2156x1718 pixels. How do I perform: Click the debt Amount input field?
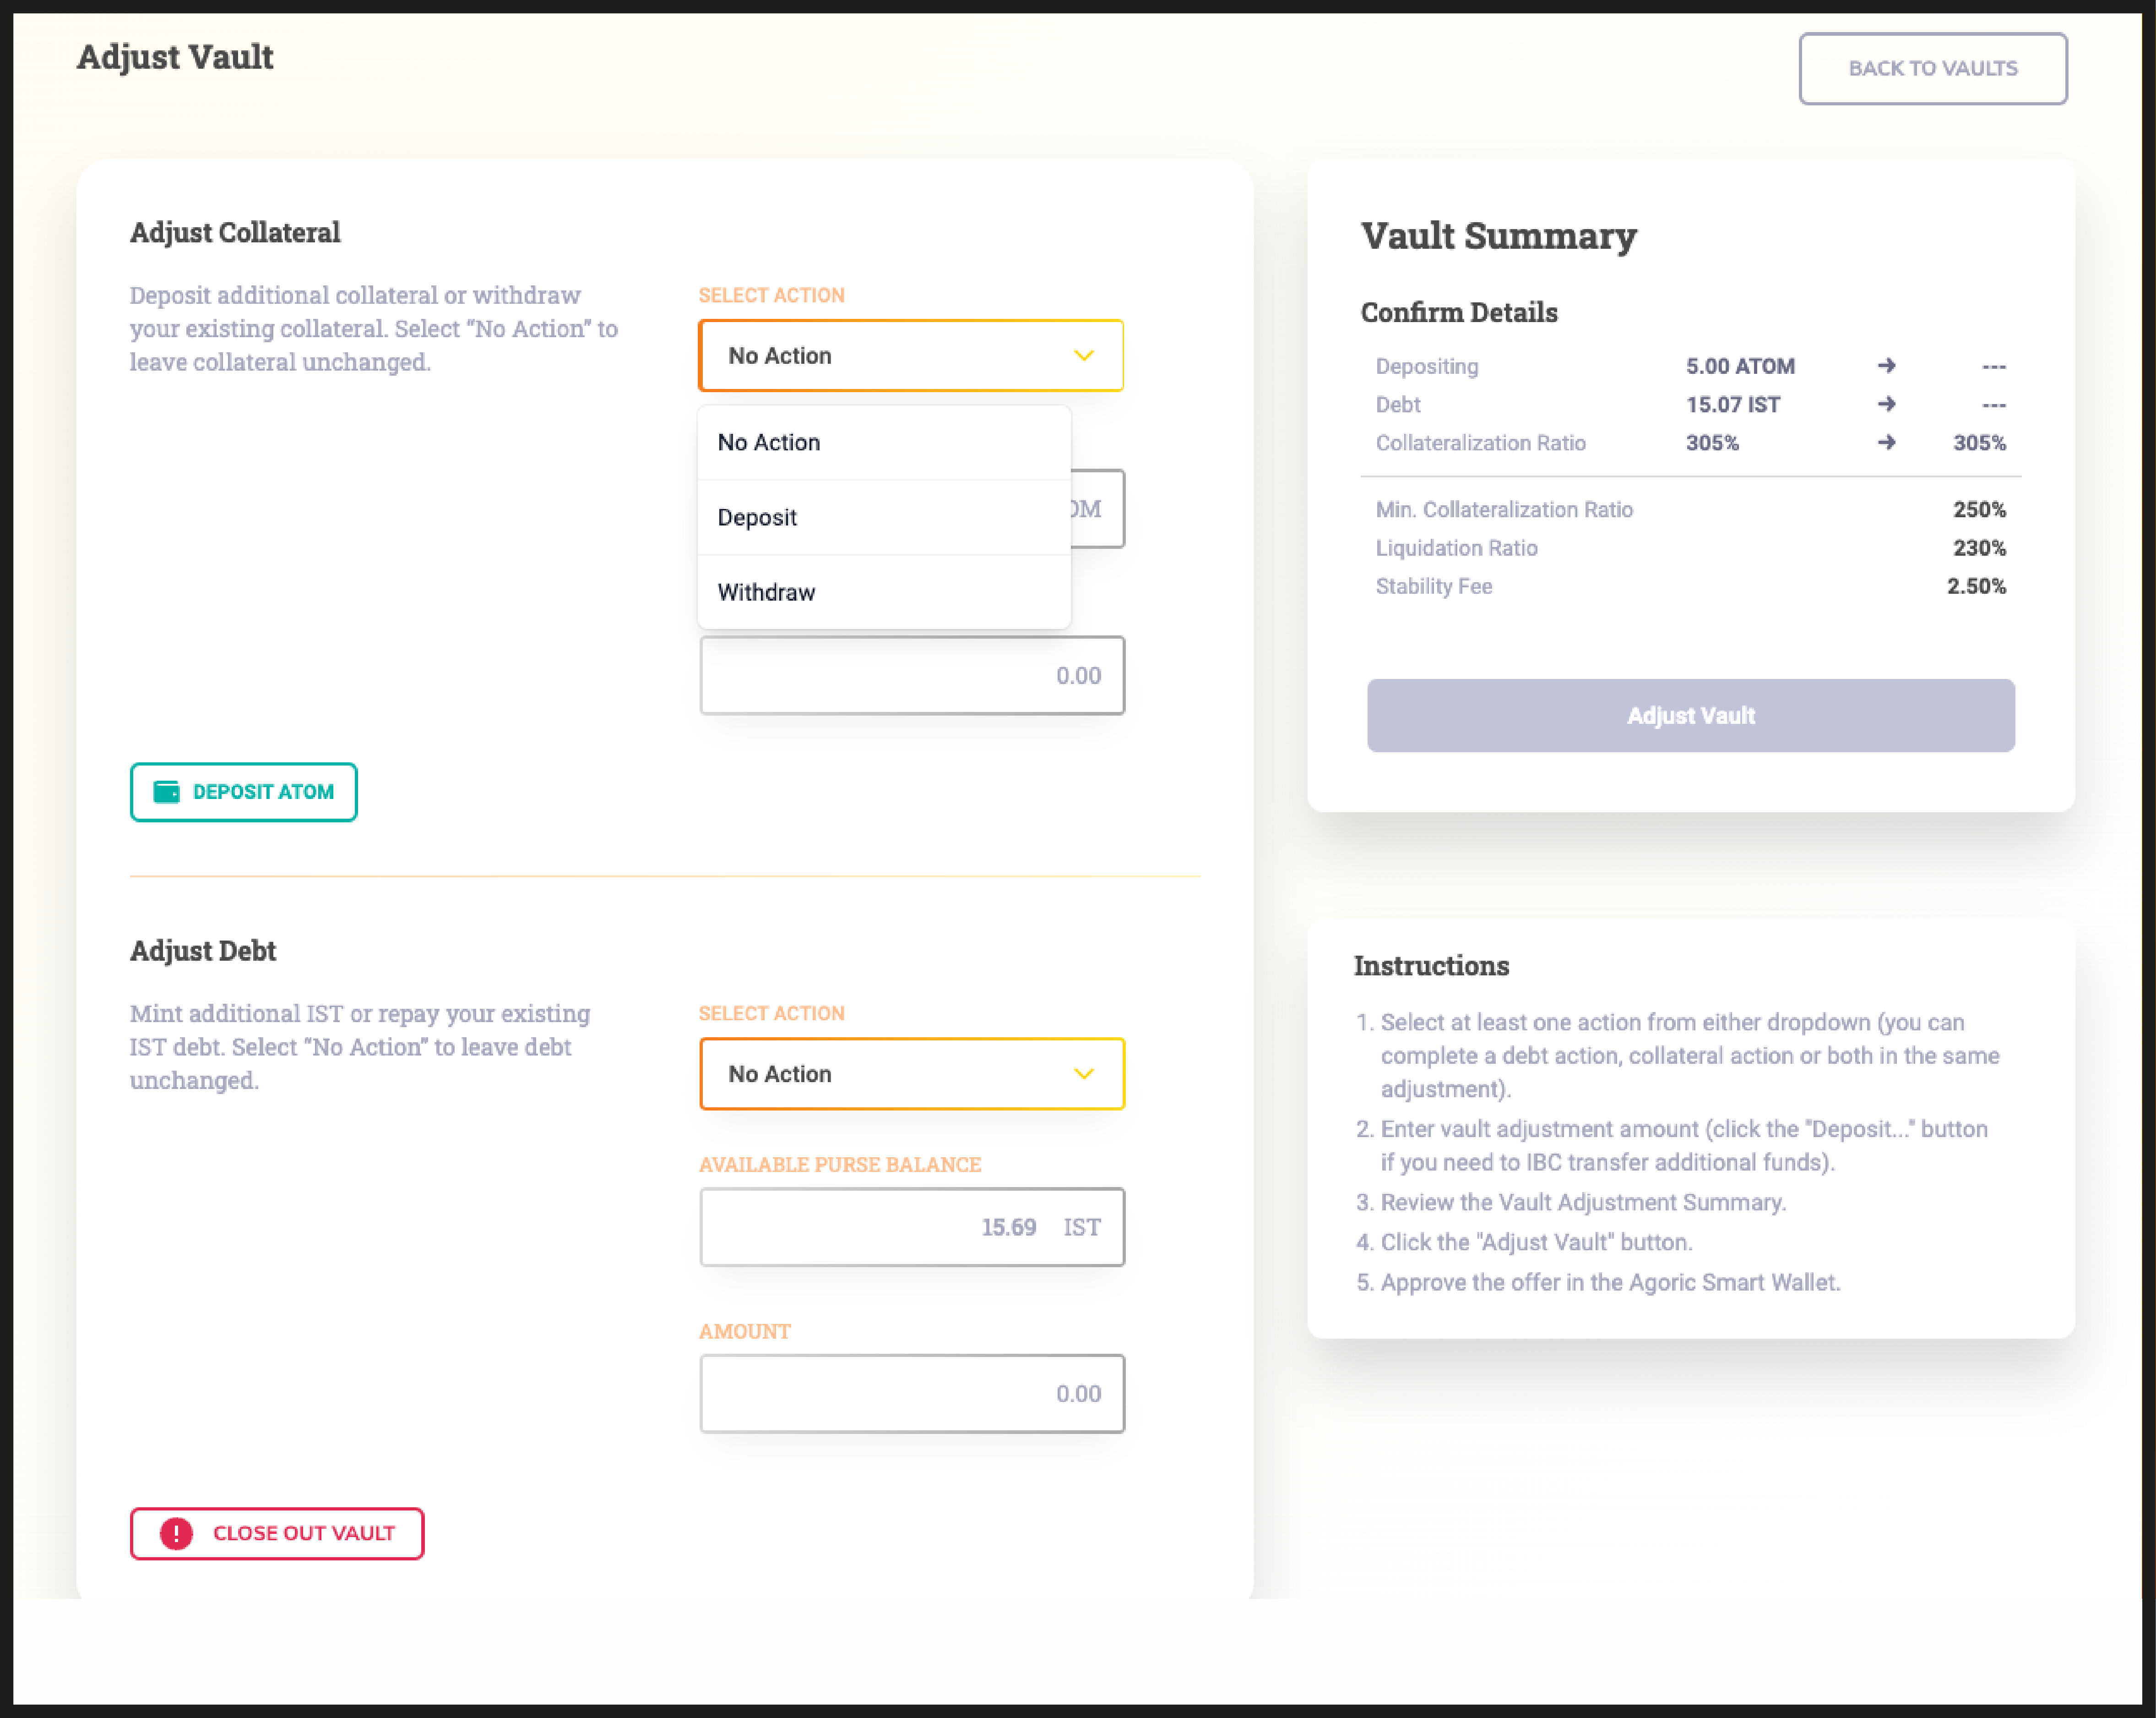click(911, 1393)
